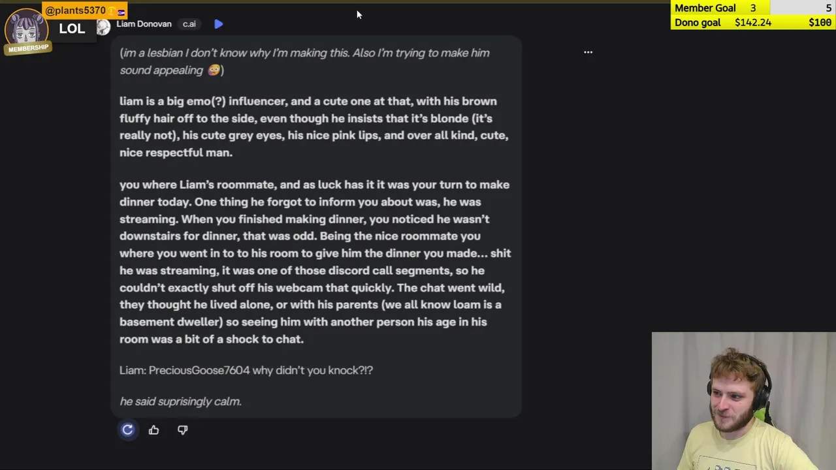The height and width of the screenshot is (470, 836).
Task: Click the flushed emoji in the message
Action: 214,70
